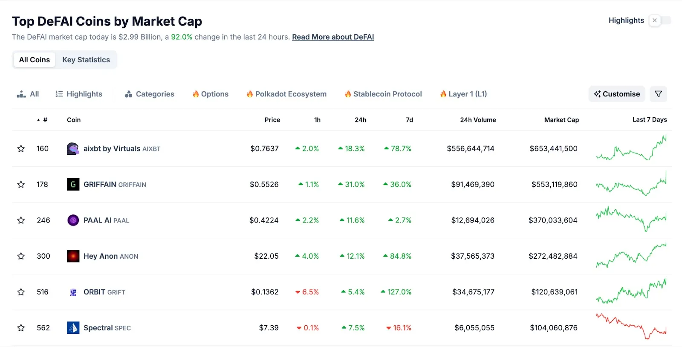The height and width of the screenshot is (347, 682).
Task: Open the filter funnel icon button
Action: (x=658, y=94)
